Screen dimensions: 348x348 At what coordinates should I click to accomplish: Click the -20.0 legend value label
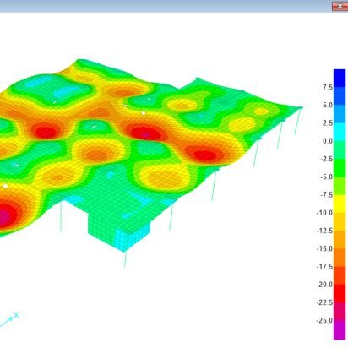pos(324,285)
